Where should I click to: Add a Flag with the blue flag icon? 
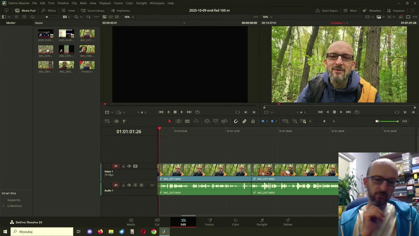[263, 121]
